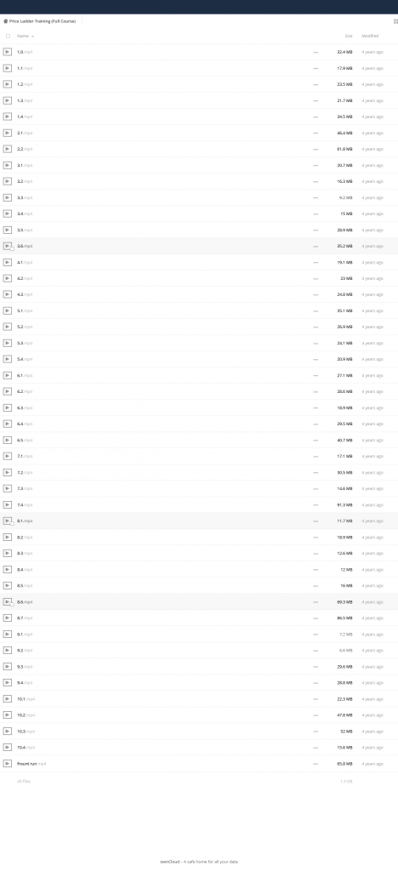Sort files by Modified column header

tap(370, 36)
